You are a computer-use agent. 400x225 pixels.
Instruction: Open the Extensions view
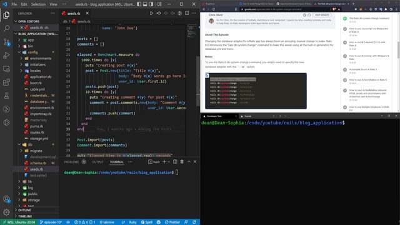coord(6,82)
